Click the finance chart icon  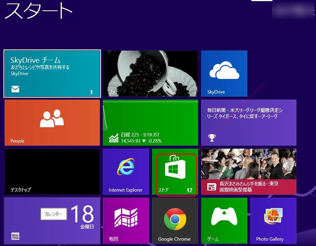pos(114,138)
